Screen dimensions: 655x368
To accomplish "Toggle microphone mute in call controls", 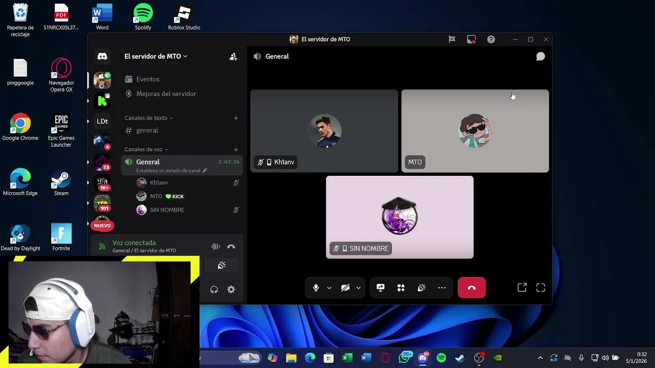I will pyautogui.click(x=316, y=288).
